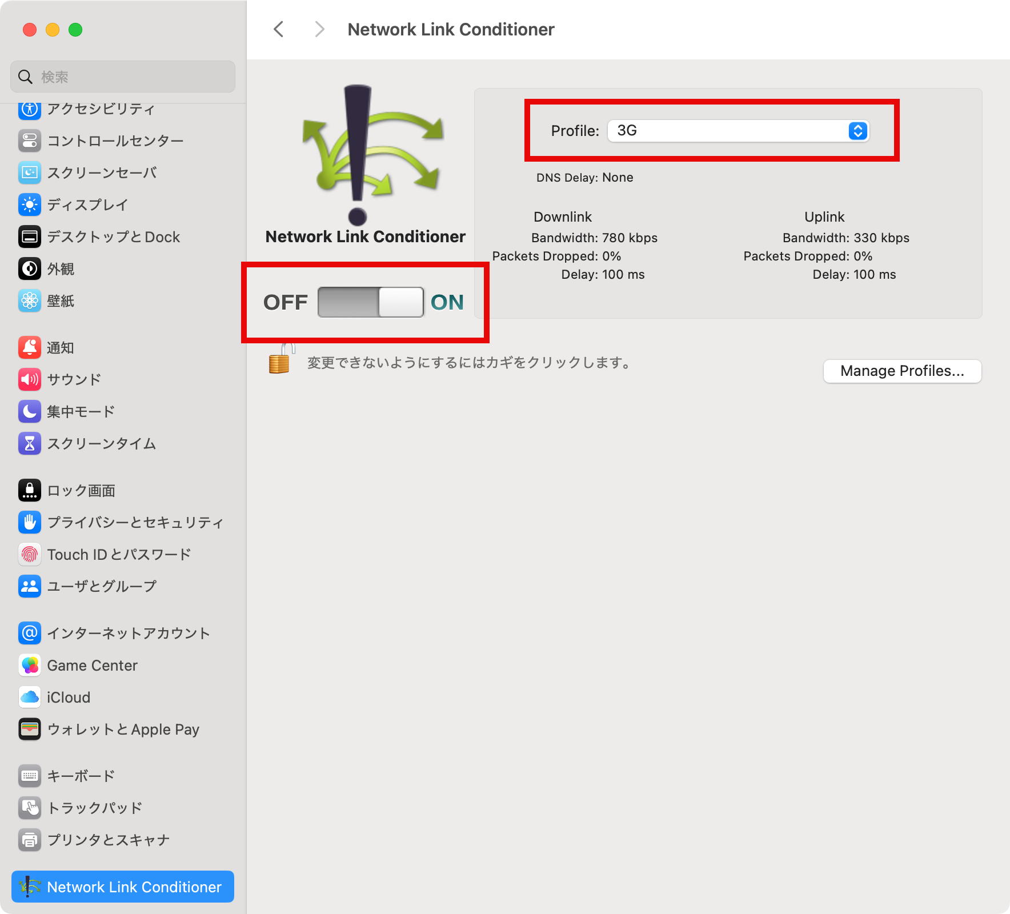Open the キーボード keyboard icon
Image resolution: width=1010 pixels, height=914 pixels.
[x=30, y=776]
